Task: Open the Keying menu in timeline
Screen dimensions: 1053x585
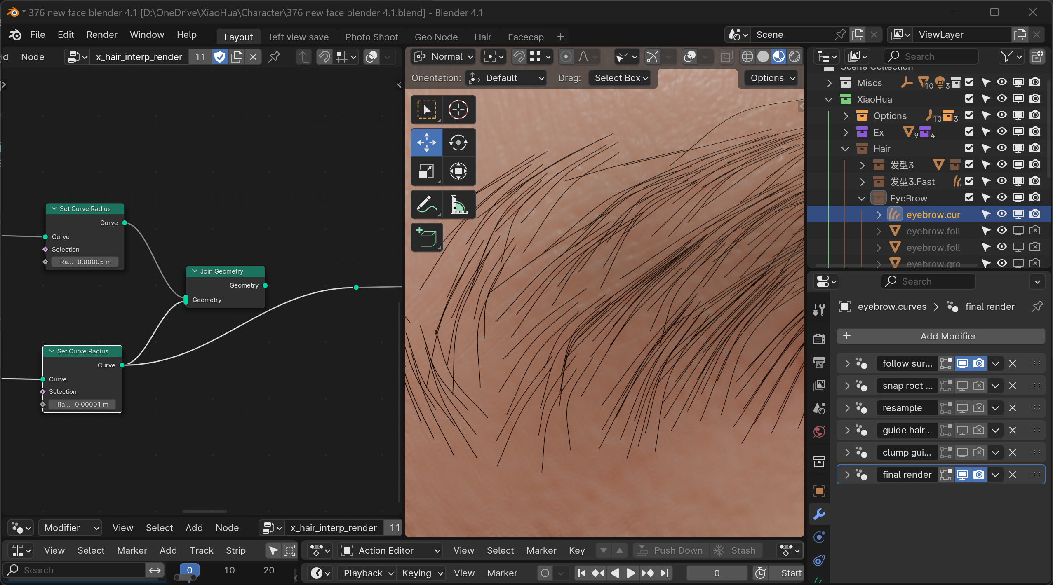Action: coord(421,573)
